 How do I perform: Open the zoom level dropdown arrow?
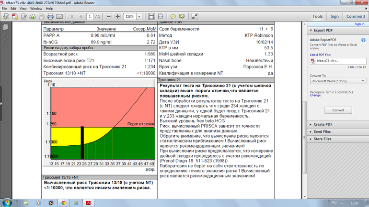(139, 16)
